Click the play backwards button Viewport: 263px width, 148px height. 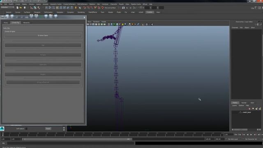pyautogui.click(x=247, y=135)
